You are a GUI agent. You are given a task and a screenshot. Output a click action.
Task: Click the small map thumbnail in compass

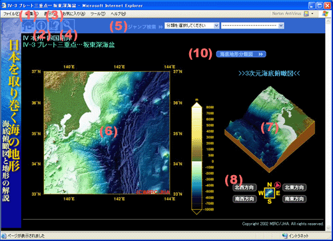270,193
